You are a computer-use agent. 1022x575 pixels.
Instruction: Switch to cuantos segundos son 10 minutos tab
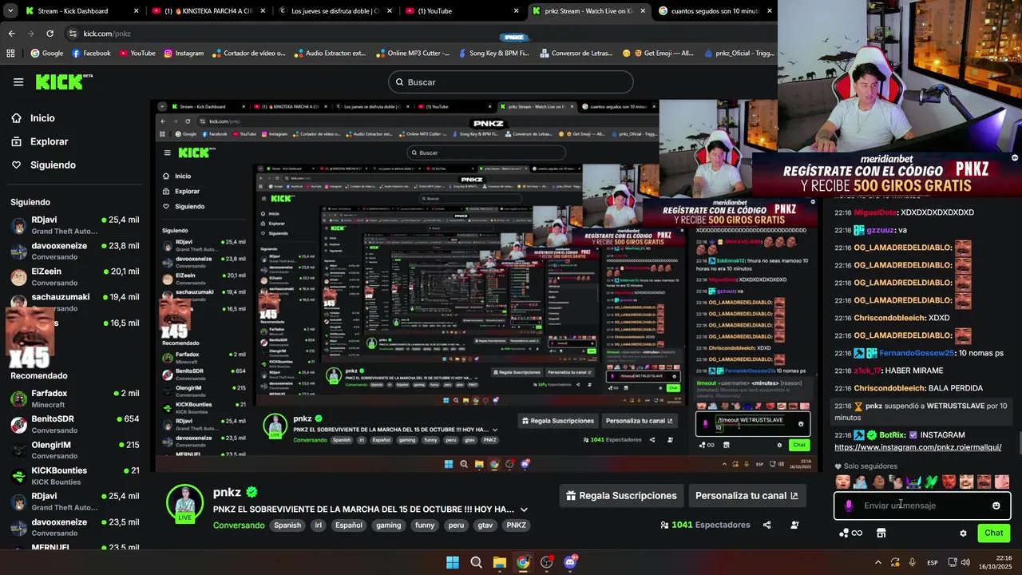click(x=715, y=11)
